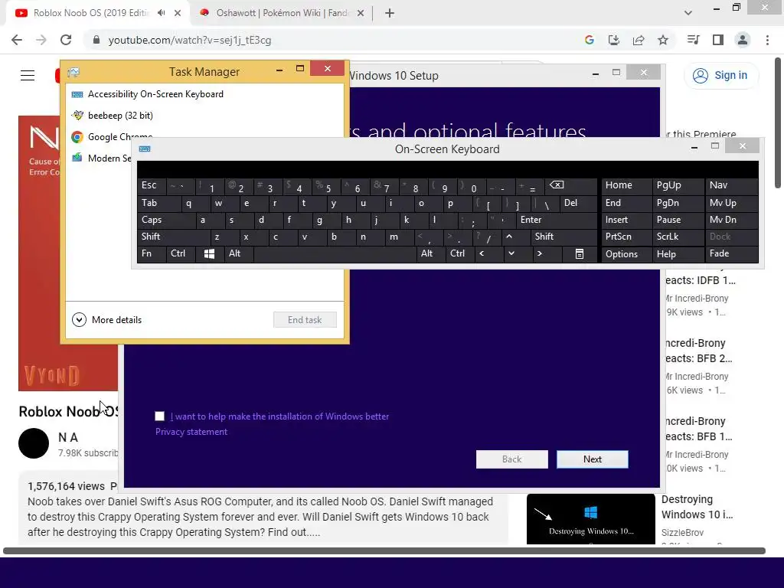Click the site lock icon in address bar
Image resolution: width=784 pixels, height=588 pixels.
tap(96, 40)
